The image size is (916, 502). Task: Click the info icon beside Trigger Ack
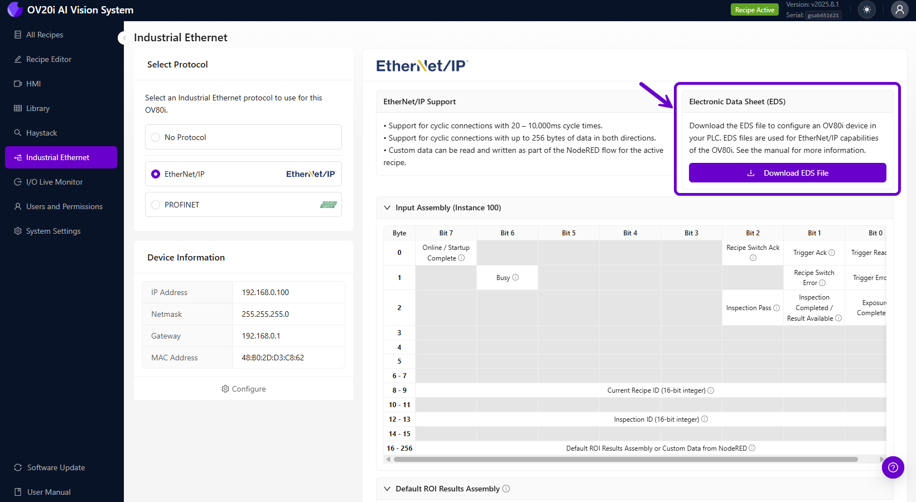pyautogui.click(x=832, y=253)
